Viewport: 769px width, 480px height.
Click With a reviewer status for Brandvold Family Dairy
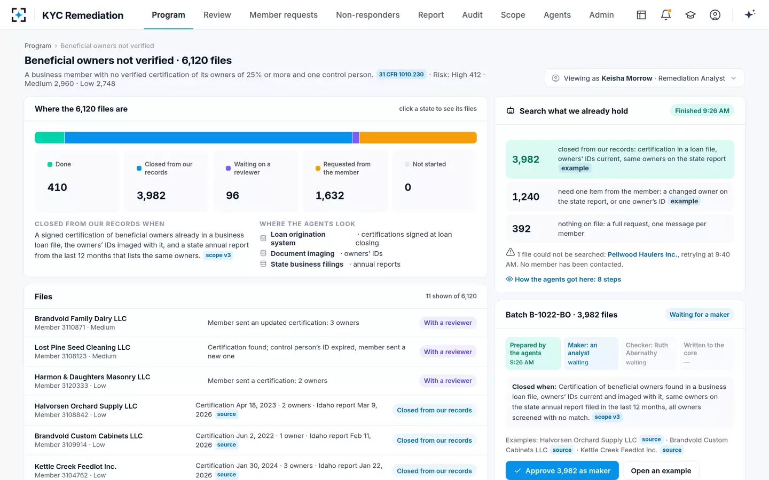click(448, 323)
